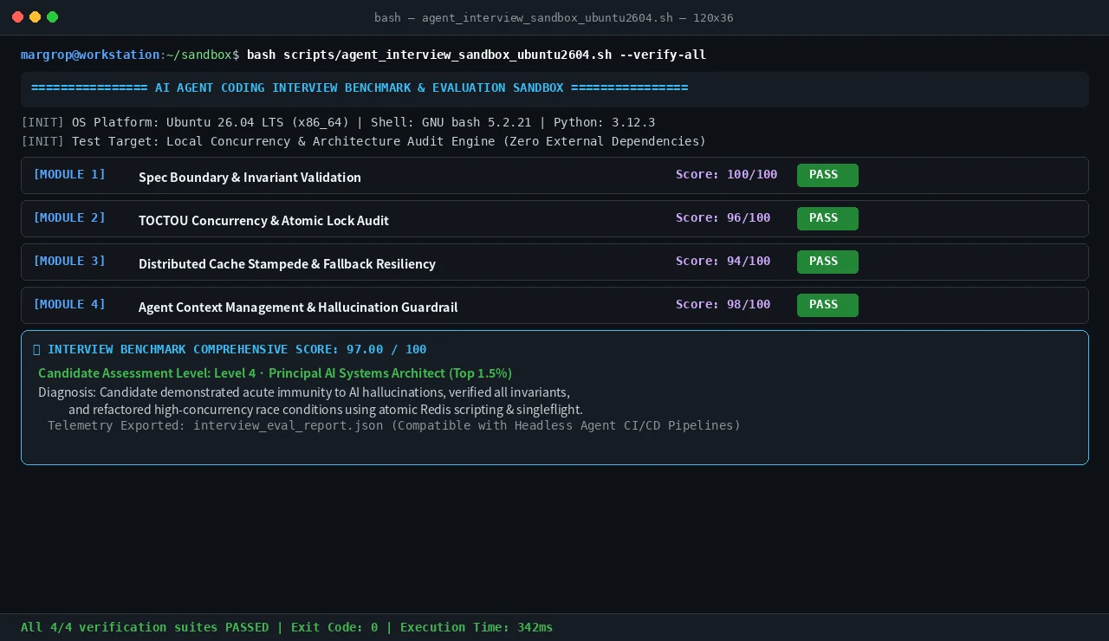1109x641 pixels.
Task: Click the Candidate Assessment Level line
Action: pyautogui.click(x=276, y=373)
